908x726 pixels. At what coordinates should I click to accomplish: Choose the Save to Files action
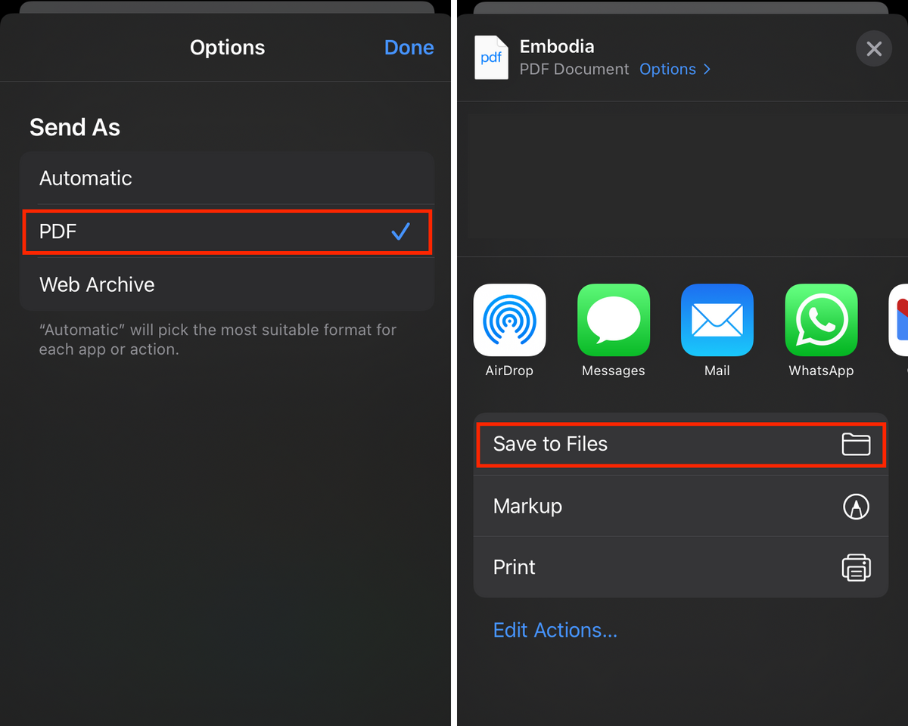[680, 445]
